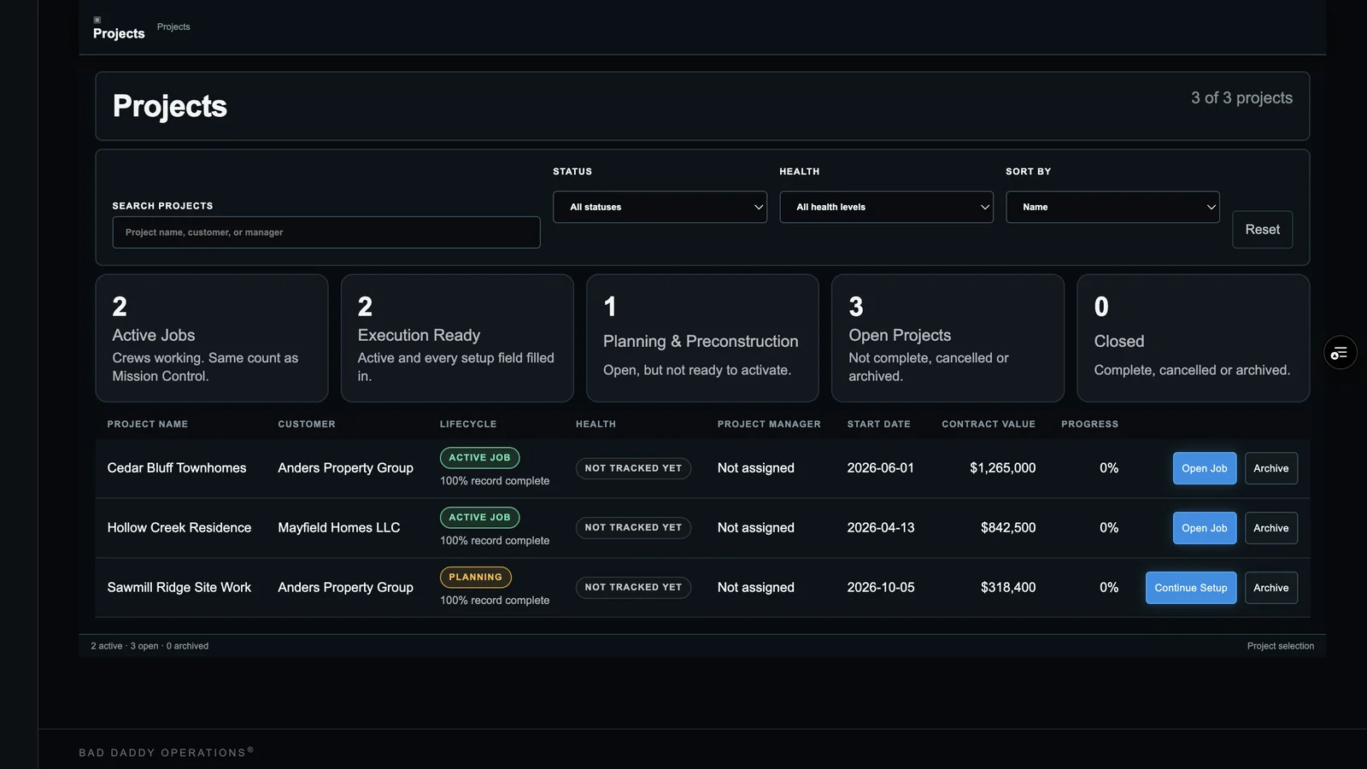Select the Open Projects summary card
Screen dimensions: 1367x769
point(948,338)
